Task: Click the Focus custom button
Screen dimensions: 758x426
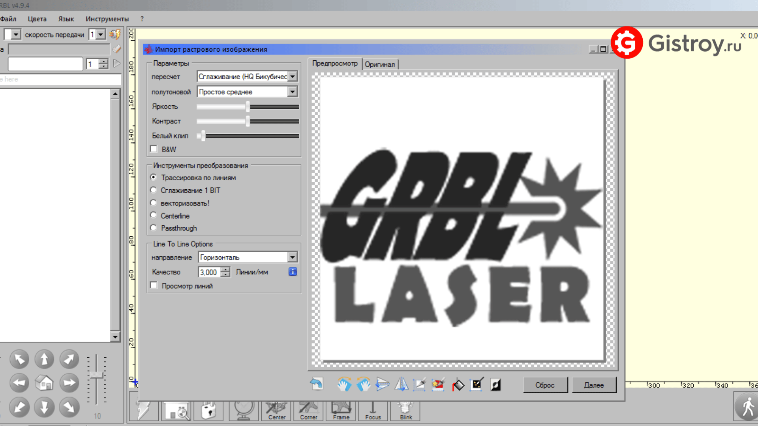Action: pyautogui.click(x=373, y=411)
